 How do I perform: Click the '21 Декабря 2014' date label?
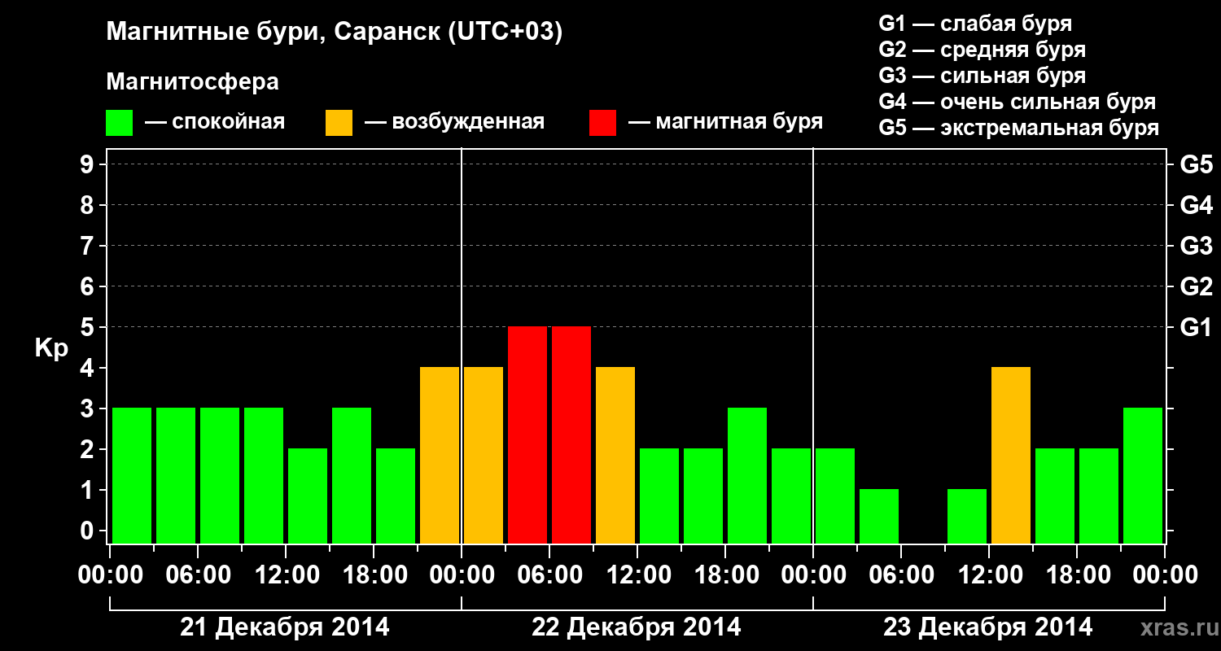point(285,627)
